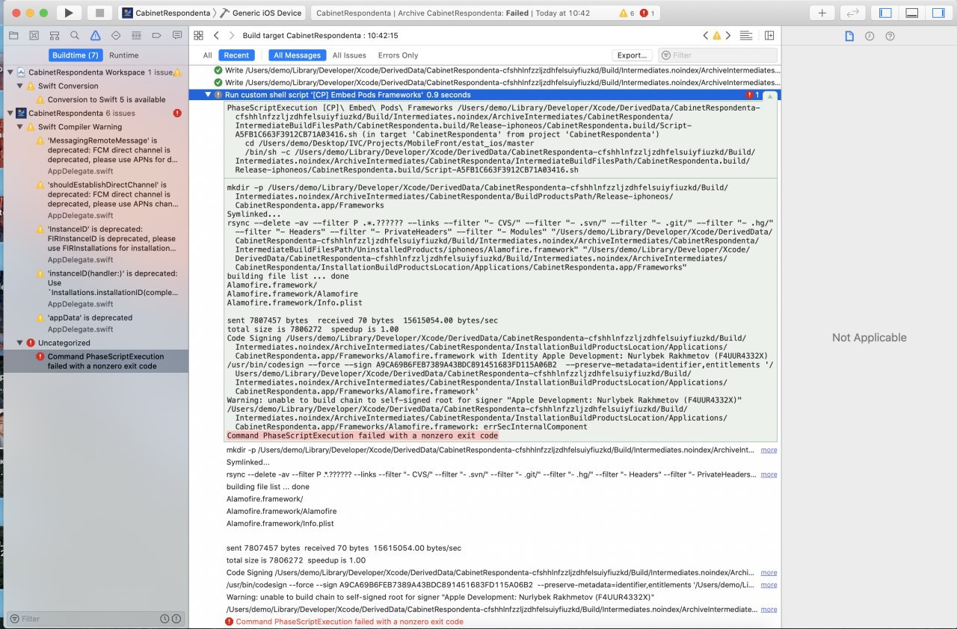Select the All Messages filter
This screenshot has height=629, width=957.
[x=297, y=55]
